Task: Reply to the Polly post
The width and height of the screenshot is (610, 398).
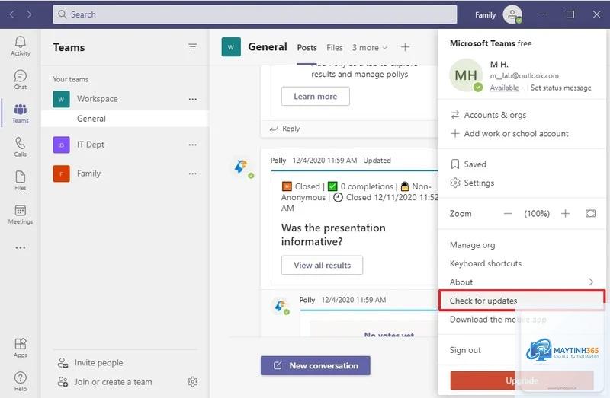Action: click(285, 129)
